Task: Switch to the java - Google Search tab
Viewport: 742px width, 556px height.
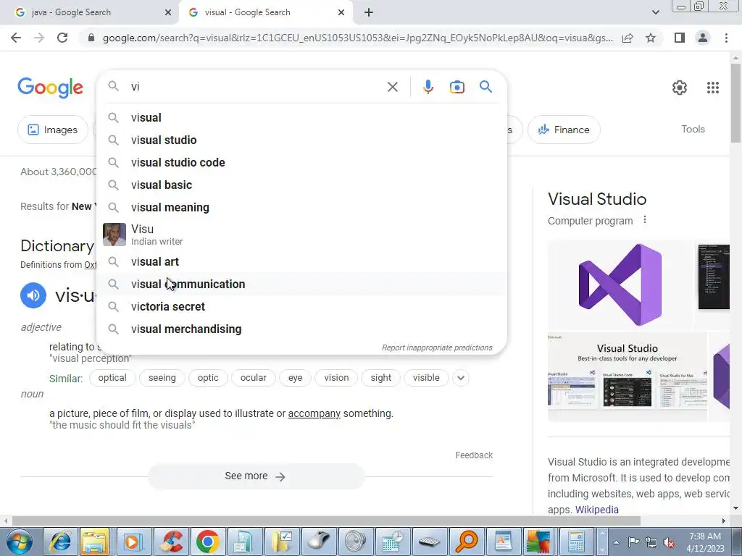Action: click(x=89, y=12)
